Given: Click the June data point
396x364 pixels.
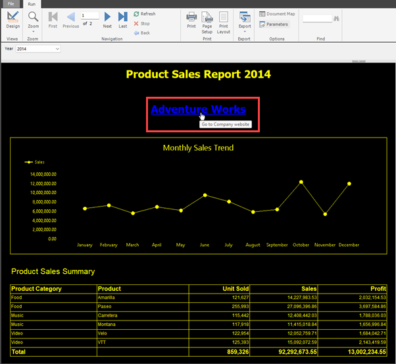Looking at the screenshot, I should tap(205, 195).
